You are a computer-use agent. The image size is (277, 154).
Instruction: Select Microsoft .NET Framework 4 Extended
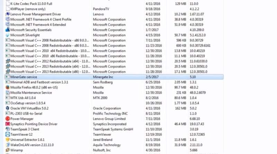point(38,25)
